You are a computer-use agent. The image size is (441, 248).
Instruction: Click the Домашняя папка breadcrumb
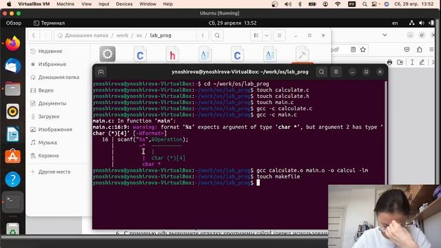point(83,35)
